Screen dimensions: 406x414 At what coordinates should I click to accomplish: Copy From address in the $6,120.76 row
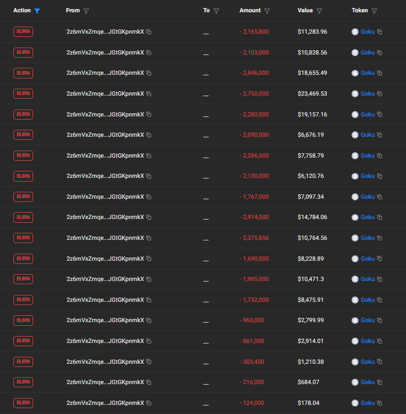point(149,176)
